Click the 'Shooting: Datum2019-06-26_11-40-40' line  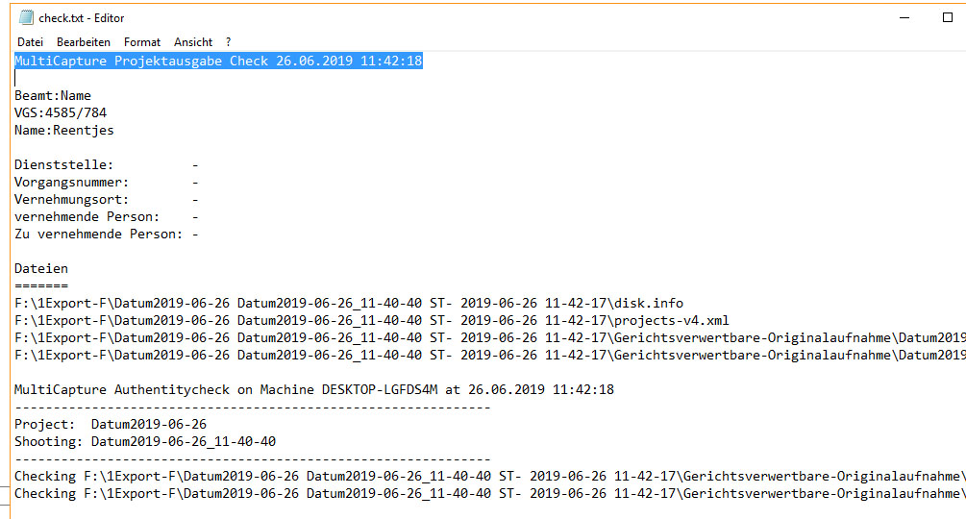pos(145,441)
